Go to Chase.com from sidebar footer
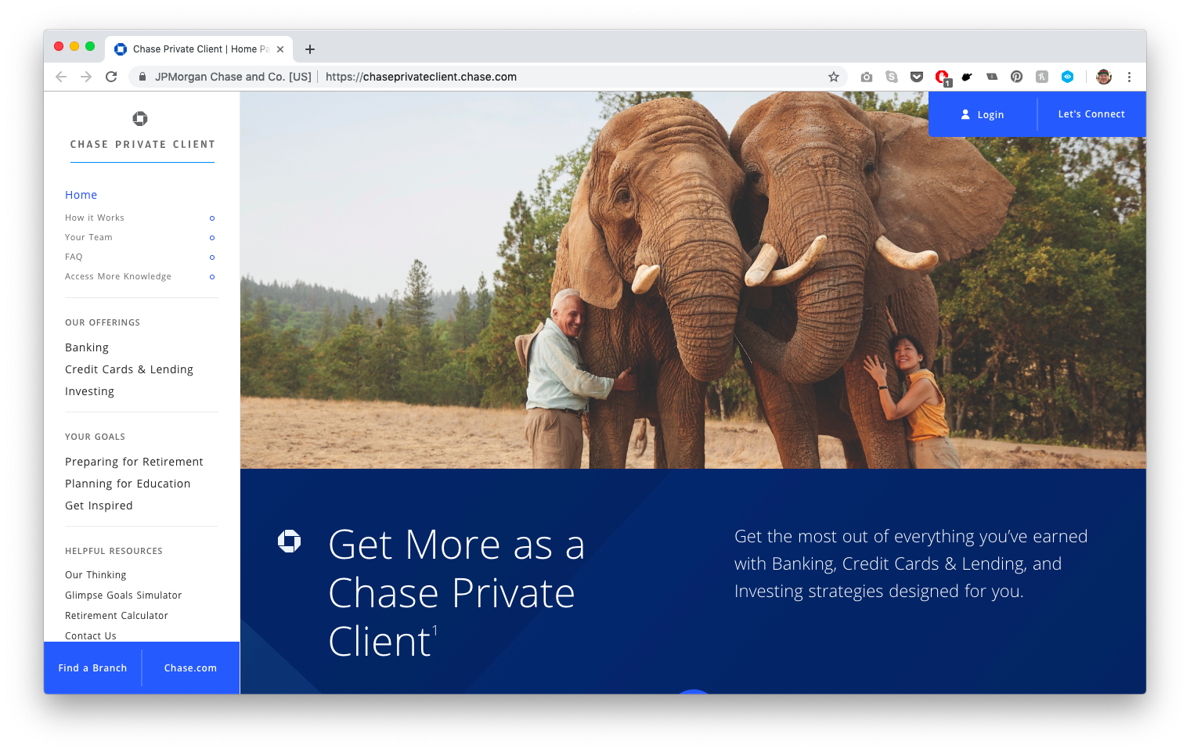The image size is (1190, 752). pos(190,668)
